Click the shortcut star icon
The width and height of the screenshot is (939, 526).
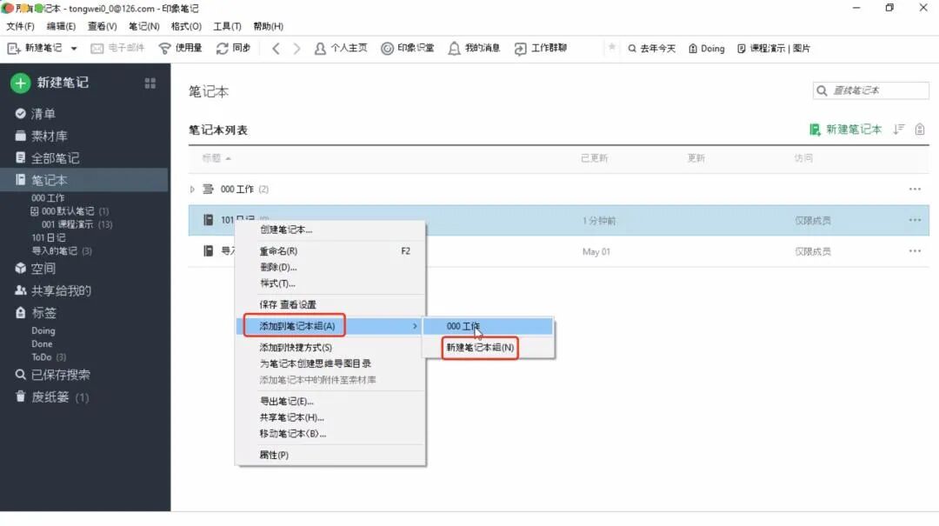point(611,47)
